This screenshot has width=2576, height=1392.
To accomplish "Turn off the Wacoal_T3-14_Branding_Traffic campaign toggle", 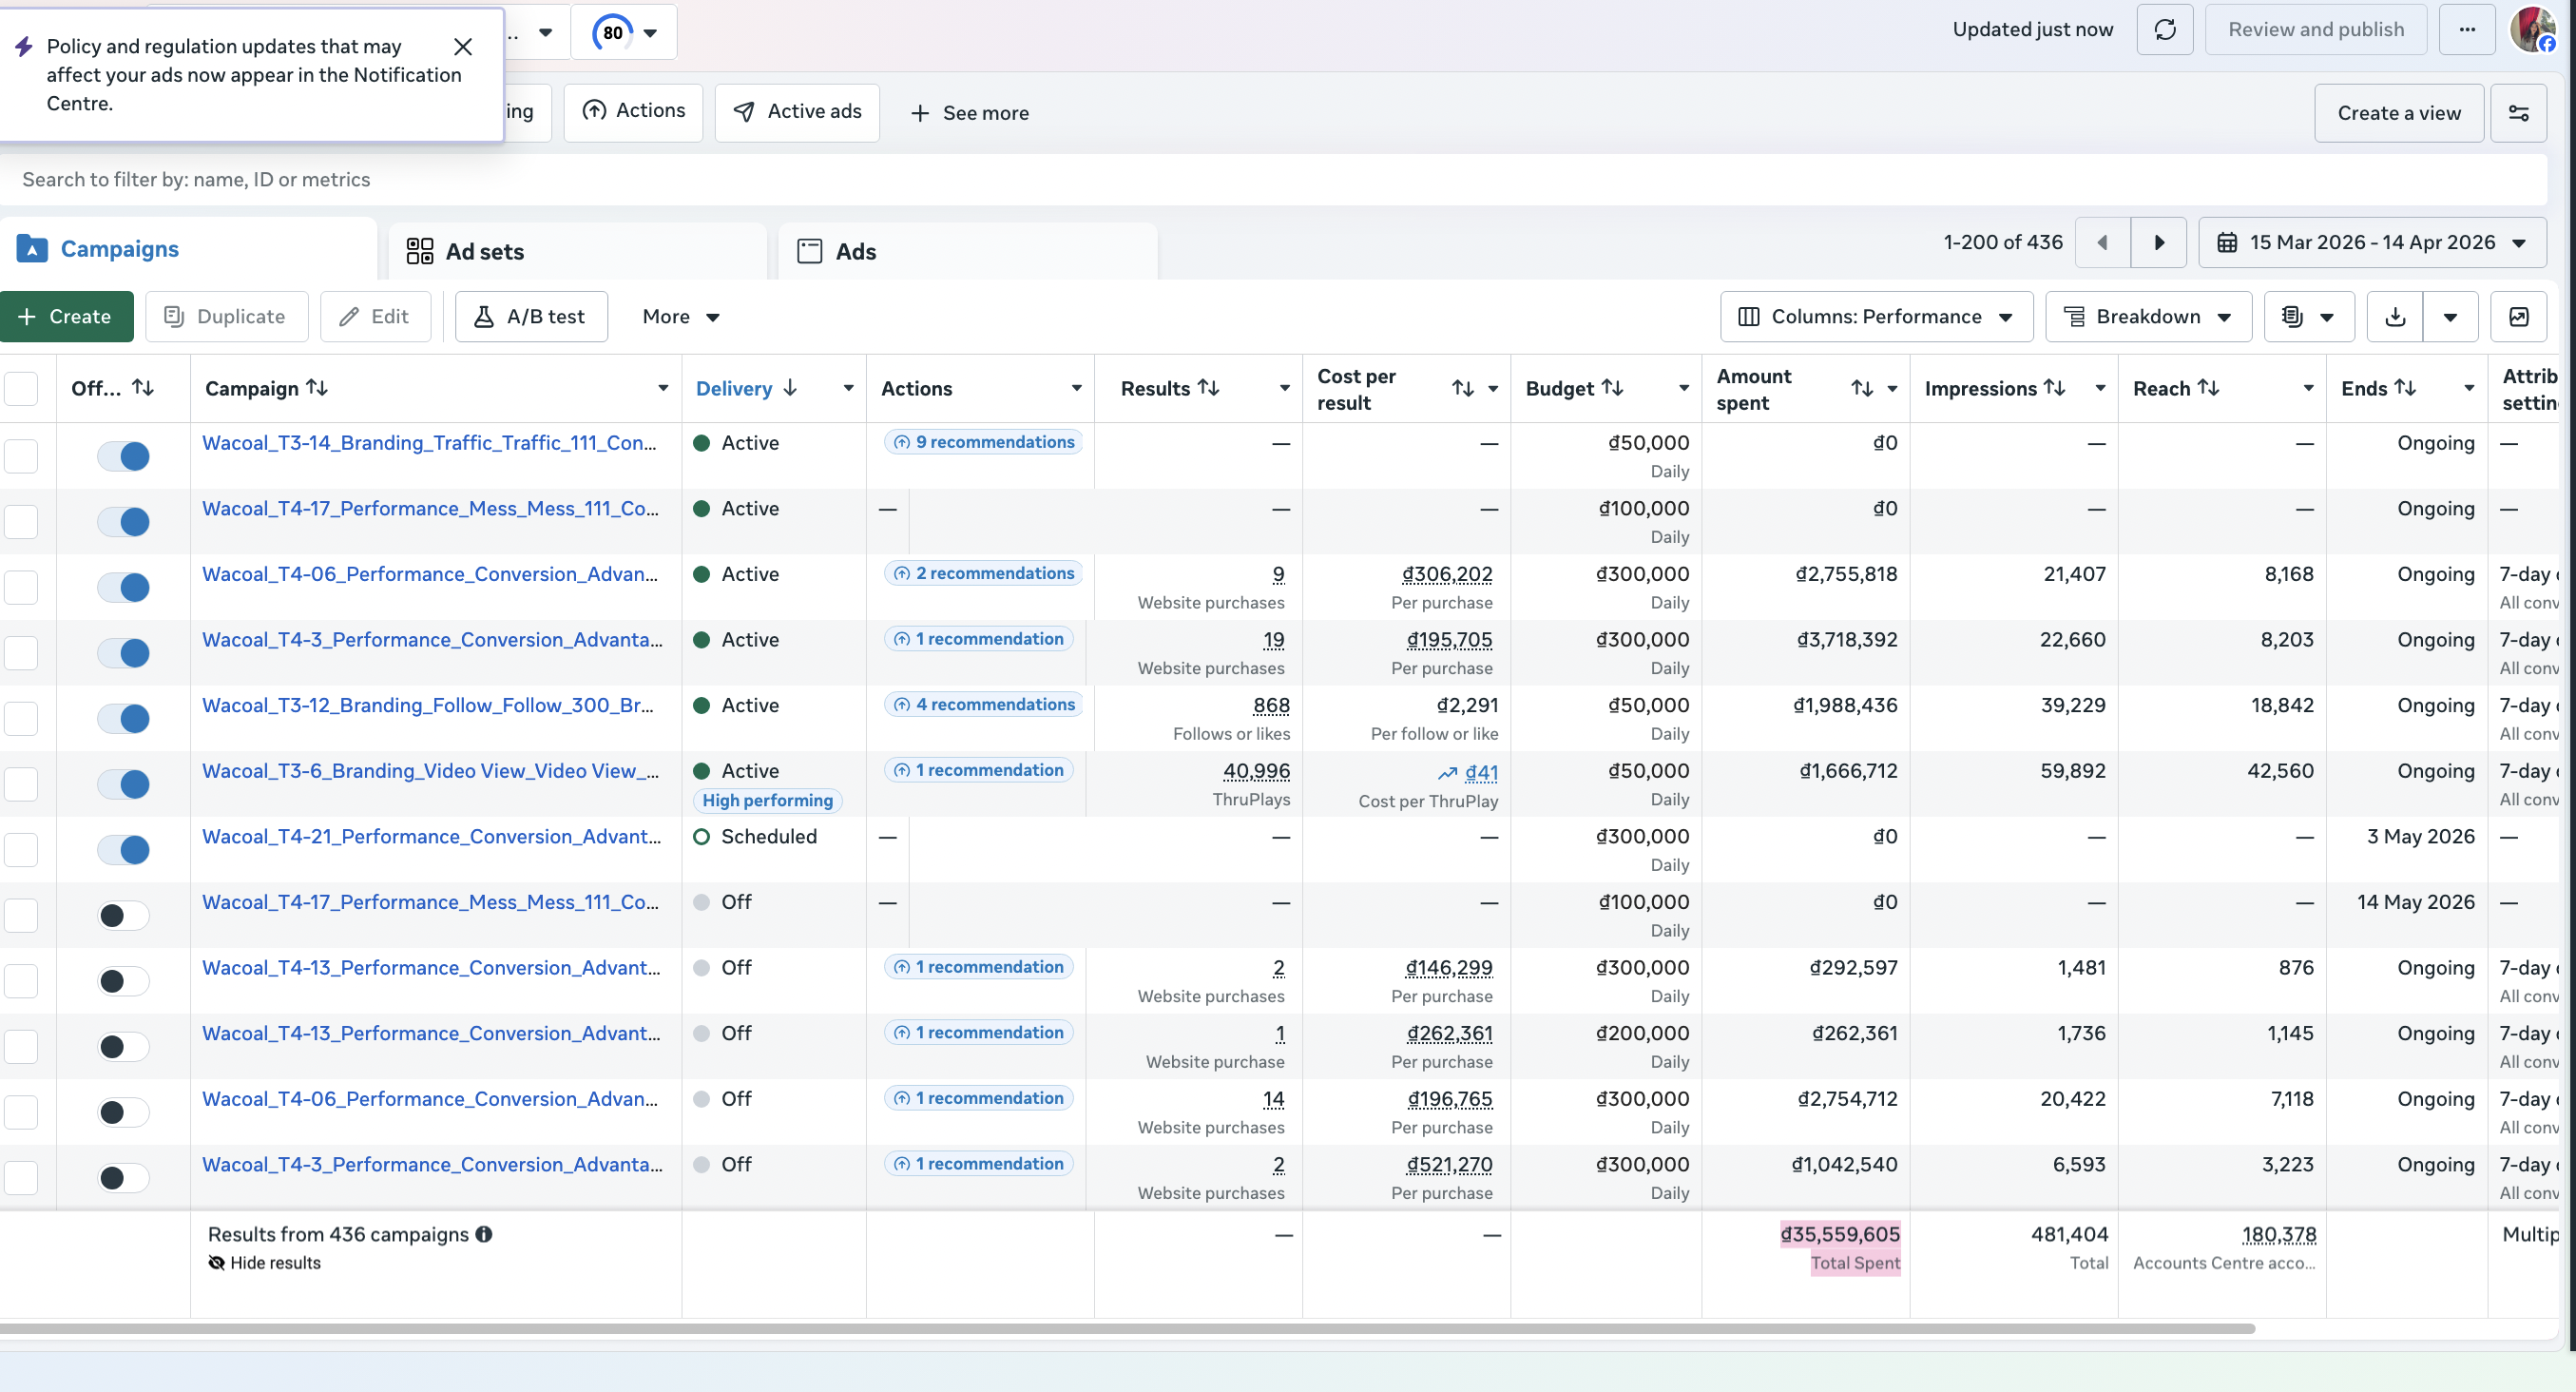I will pos(124,456).
